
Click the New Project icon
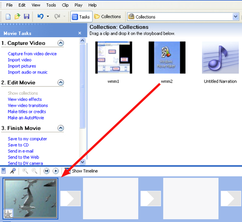tap(8, 16)
